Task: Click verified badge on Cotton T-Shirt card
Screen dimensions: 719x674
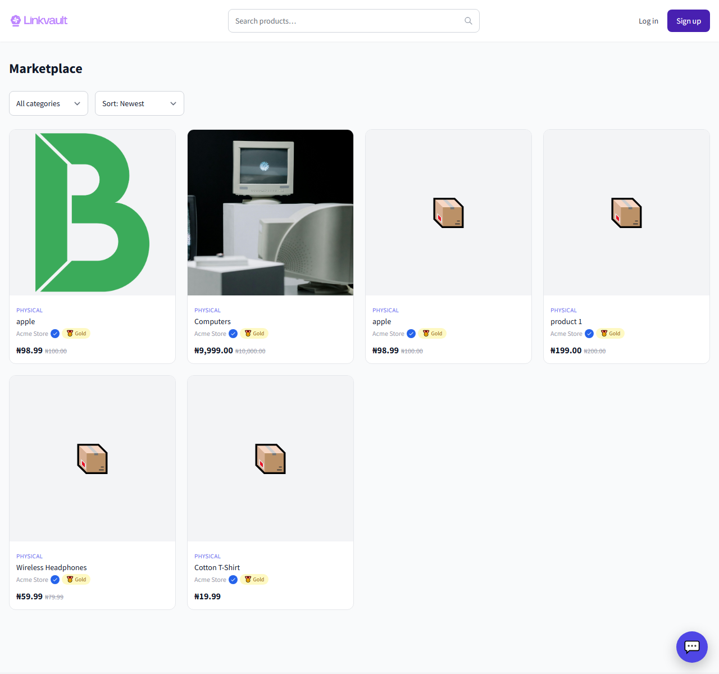Action: (233, 580)
